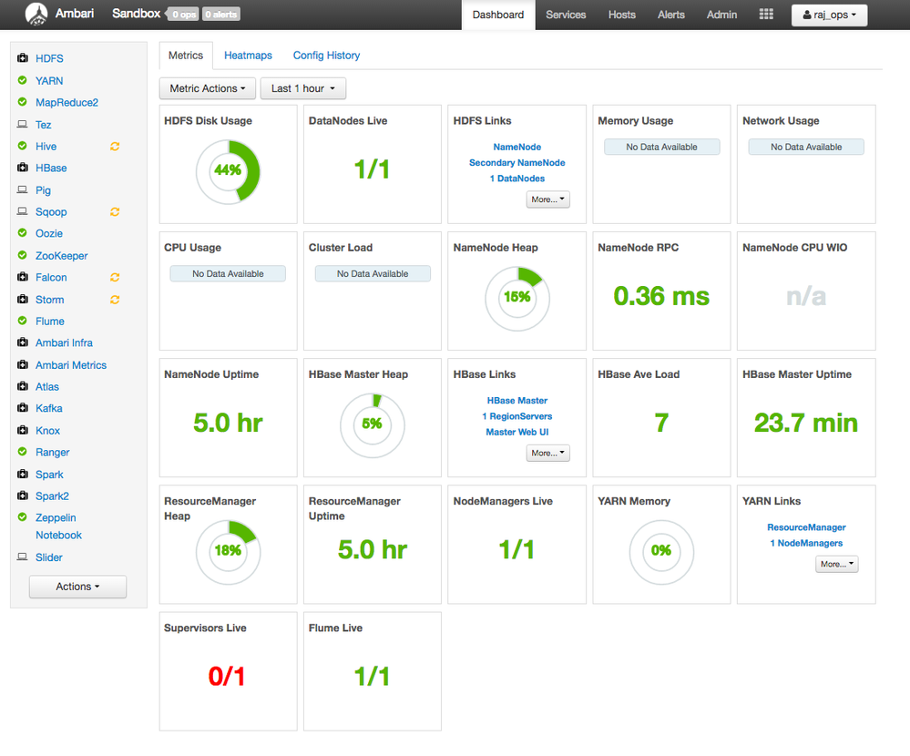Click the green check icon beside ZooKeeper
Screen dimensions: 910x756
(x=23, y=255)
